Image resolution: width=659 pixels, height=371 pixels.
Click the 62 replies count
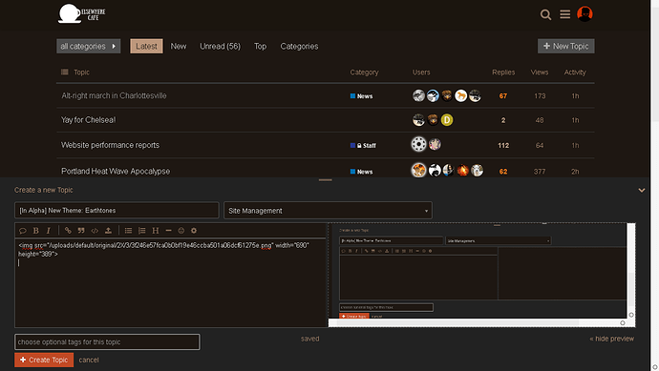point(503,172)
